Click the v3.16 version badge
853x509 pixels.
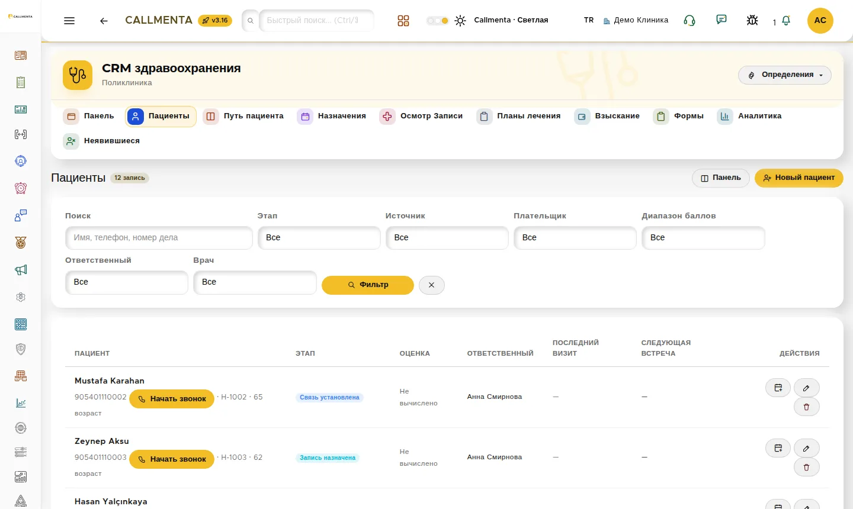[215, 21]
